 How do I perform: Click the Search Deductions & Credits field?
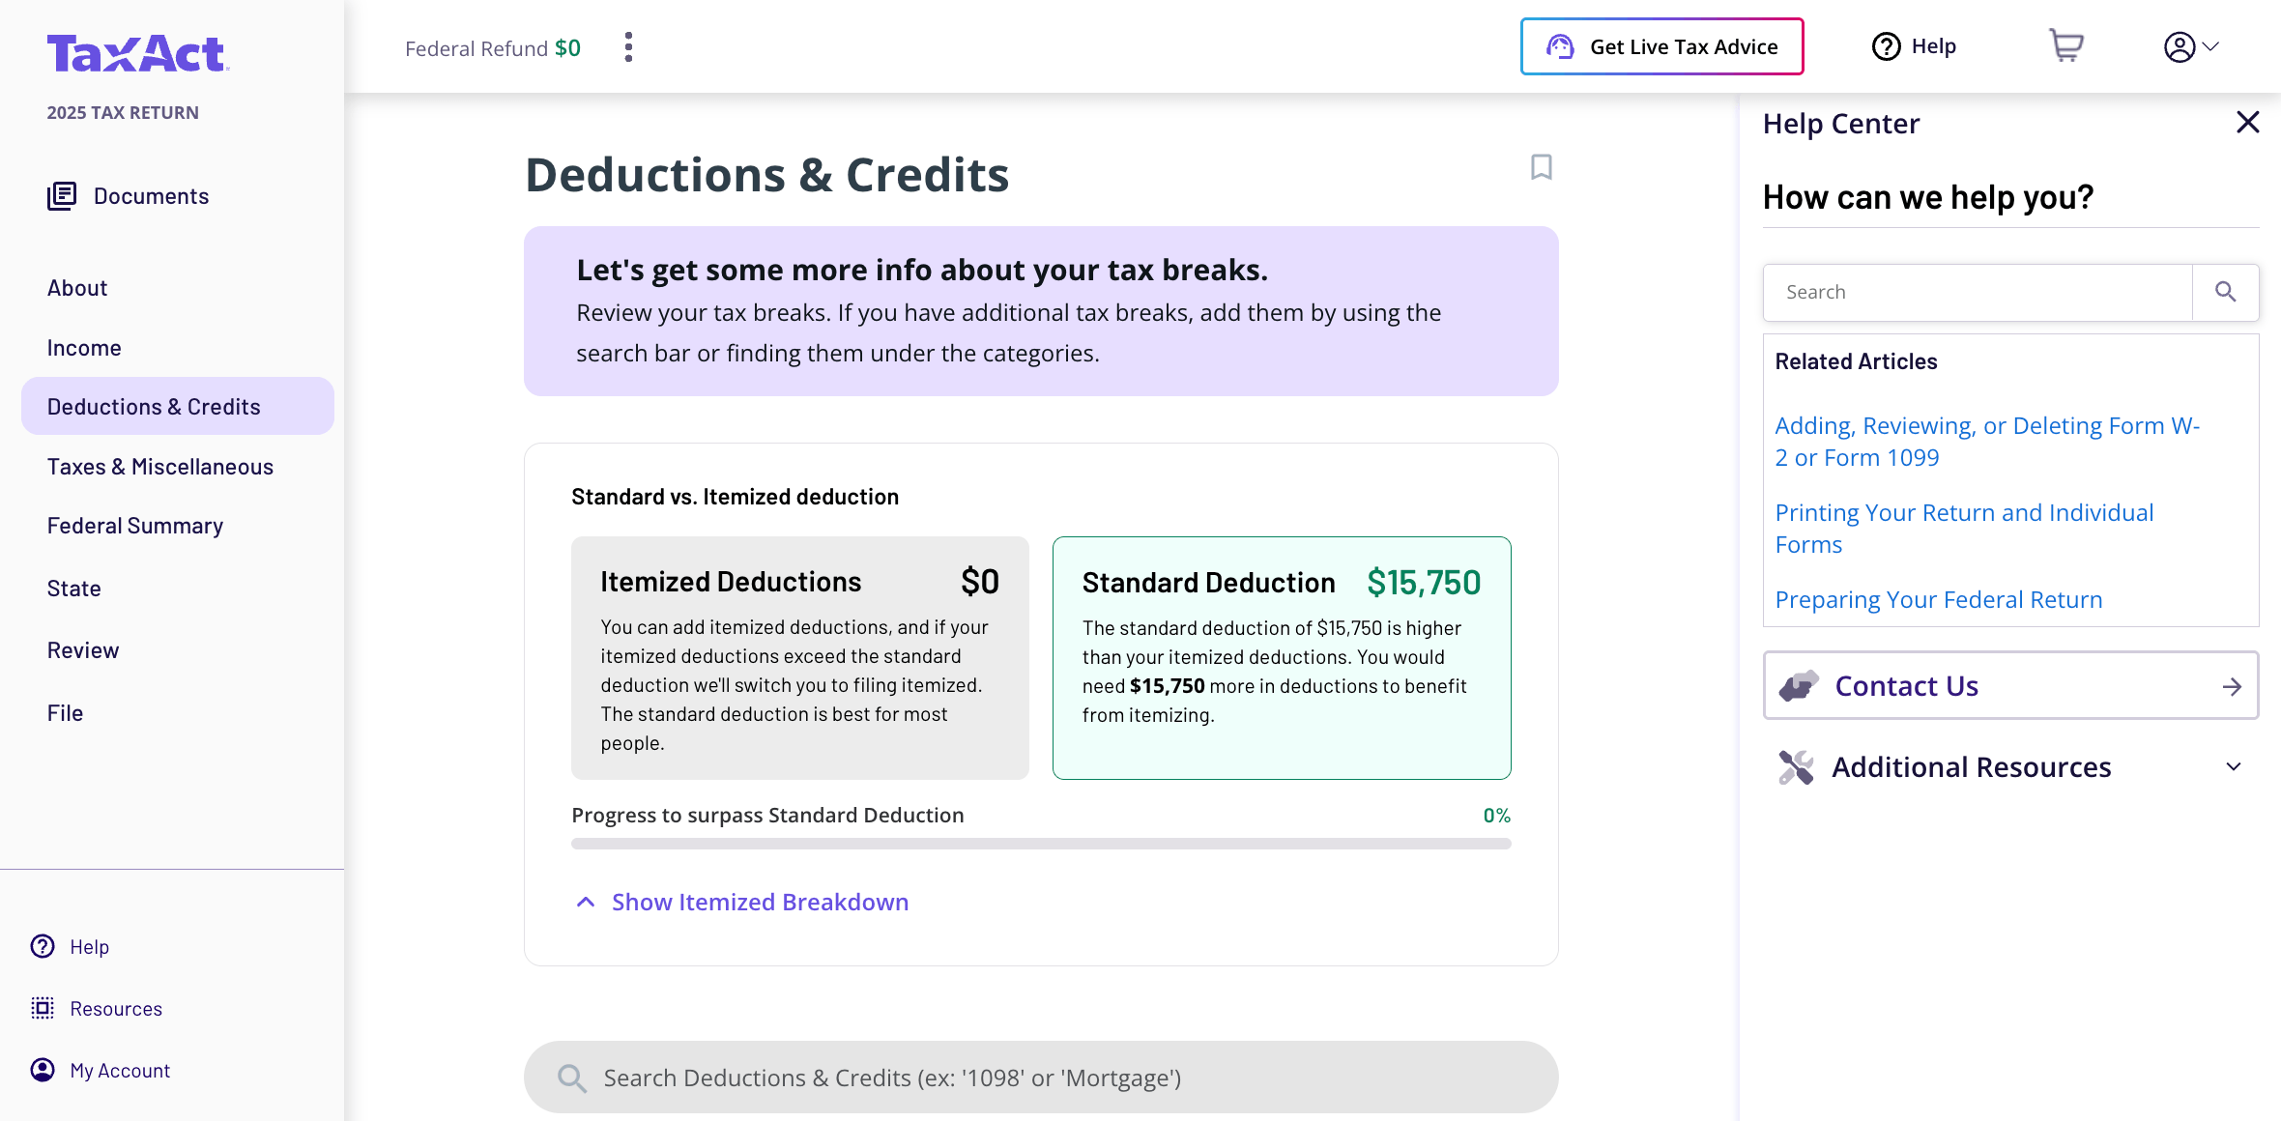pos(1041,1078)
